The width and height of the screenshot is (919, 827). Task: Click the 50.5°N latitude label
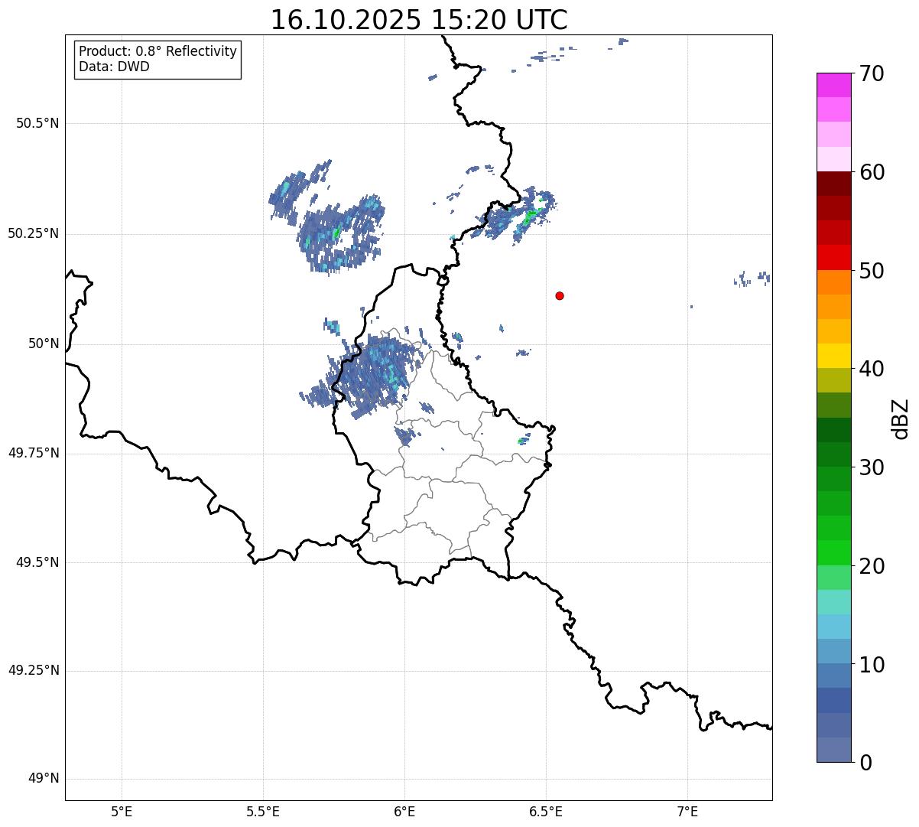pyautogui.click(x=37, y=123)
